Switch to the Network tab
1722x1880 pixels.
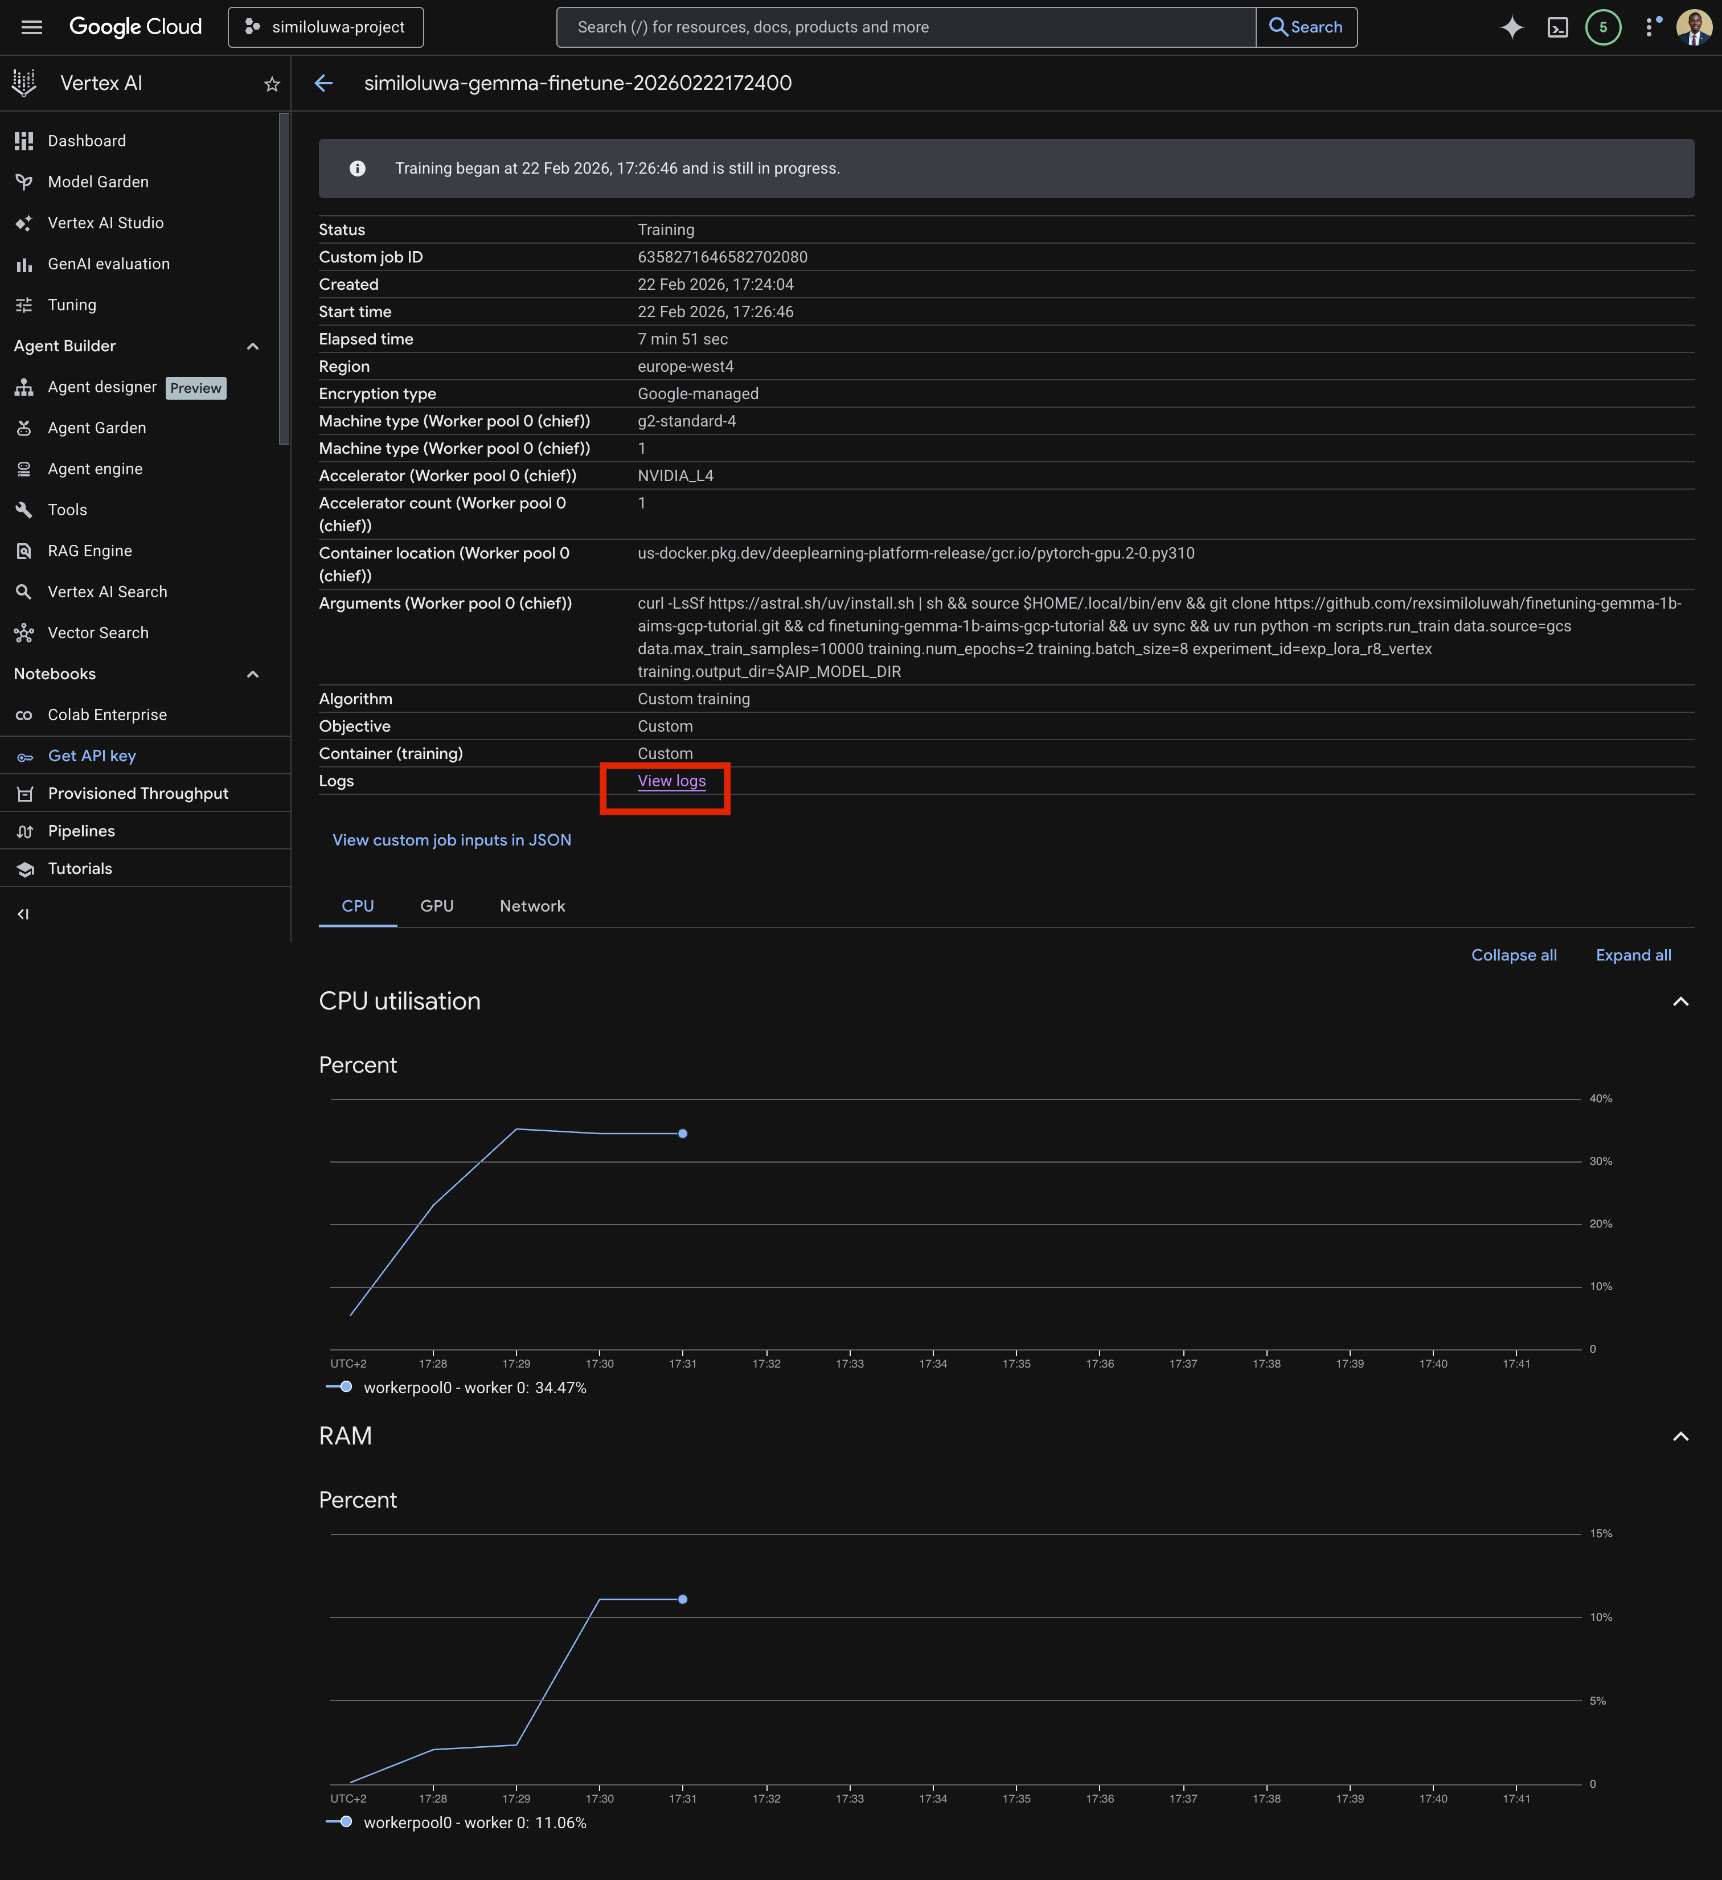532,905
